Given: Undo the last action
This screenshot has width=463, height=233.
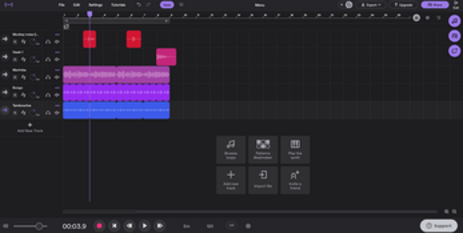Looking at the screenshot, I should point(138,5).
